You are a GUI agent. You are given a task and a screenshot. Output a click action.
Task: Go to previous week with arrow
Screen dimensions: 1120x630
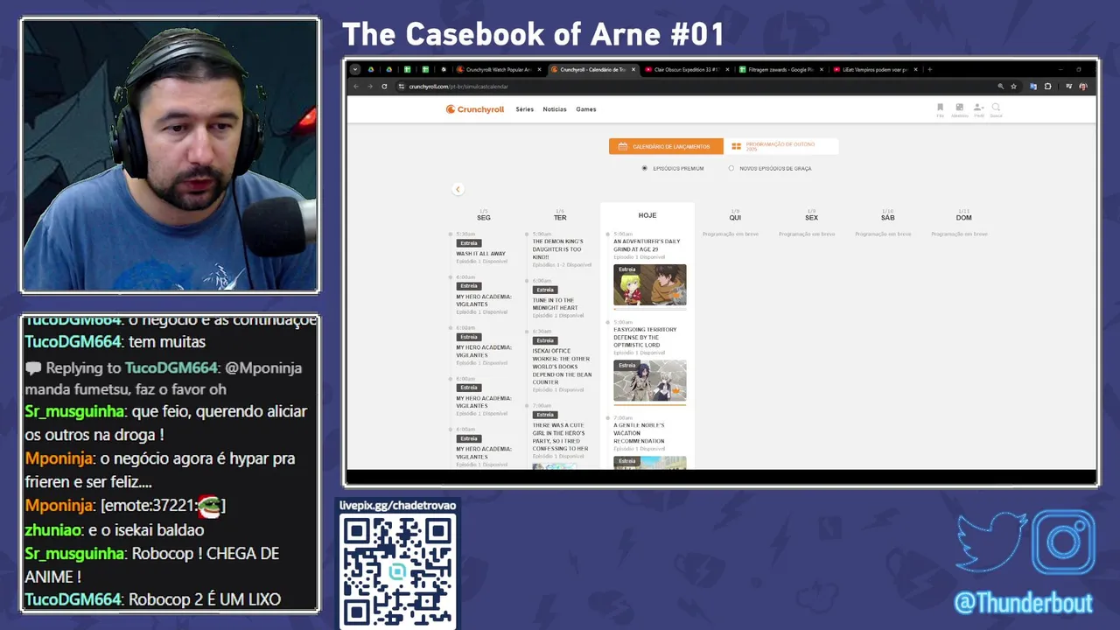coord(457,189)
